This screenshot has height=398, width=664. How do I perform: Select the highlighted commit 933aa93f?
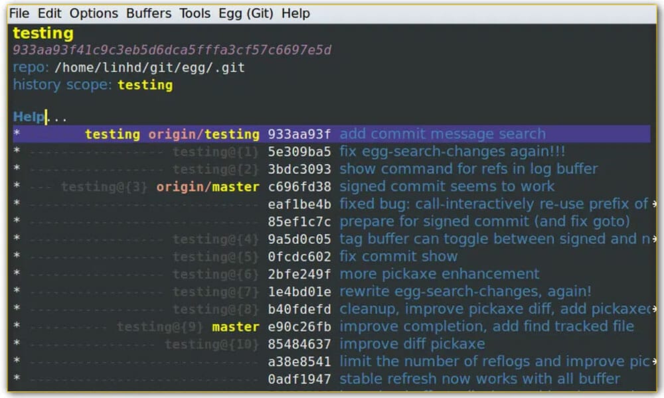tap(297, 134)
